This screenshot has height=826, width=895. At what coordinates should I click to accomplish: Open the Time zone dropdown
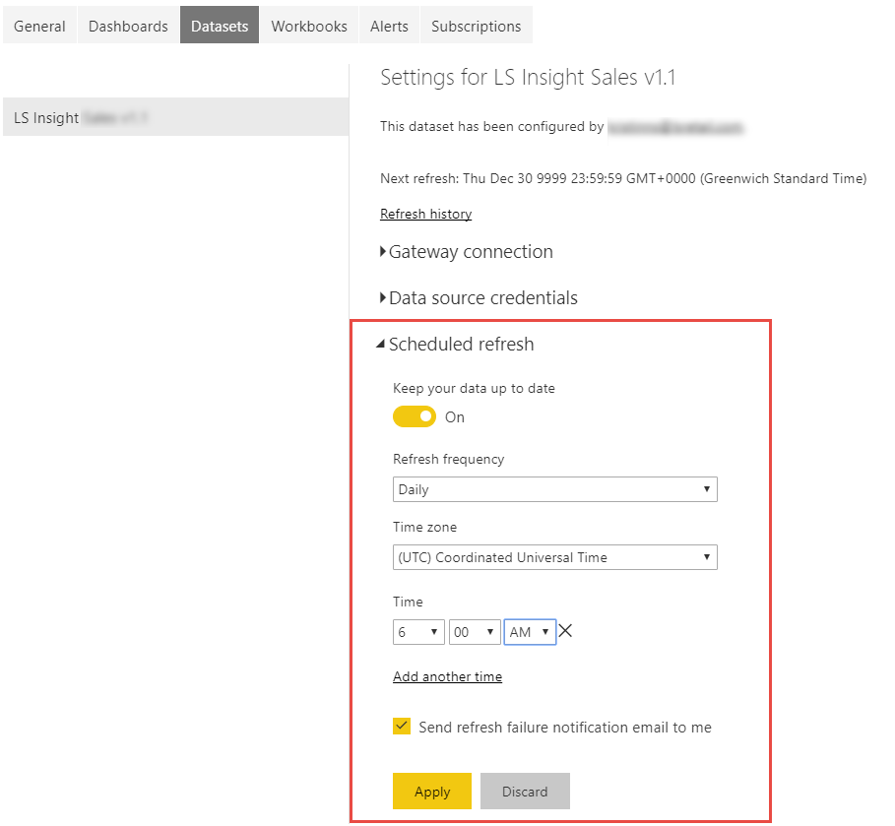pos(554,557)
